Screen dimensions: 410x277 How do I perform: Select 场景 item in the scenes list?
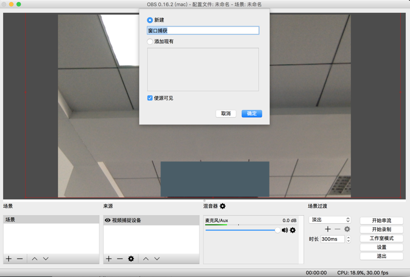click(51, 220)
